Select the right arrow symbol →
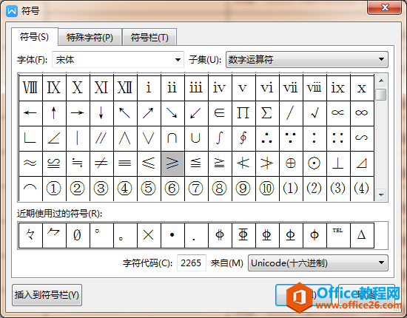The image size is (407, 318). click(x=78, y=113)
